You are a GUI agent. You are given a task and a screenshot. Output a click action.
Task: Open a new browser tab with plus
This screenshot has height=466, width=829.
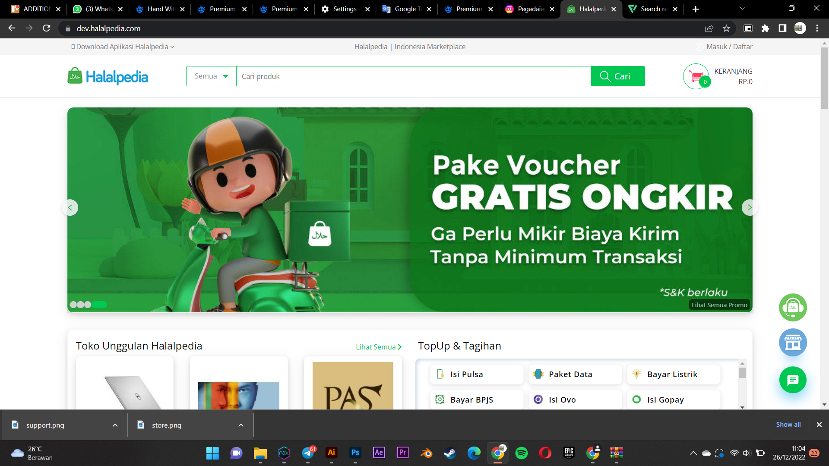tap(696, 9)
